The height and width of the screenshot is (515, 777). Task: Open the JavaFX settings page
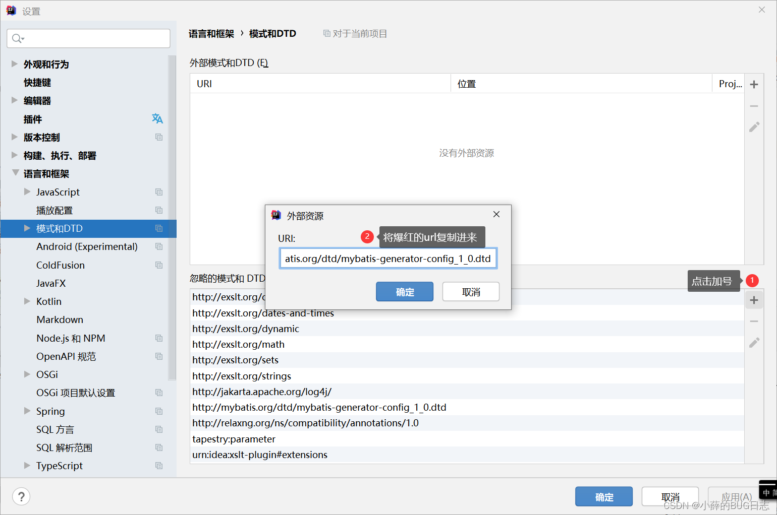pos(51,283)
